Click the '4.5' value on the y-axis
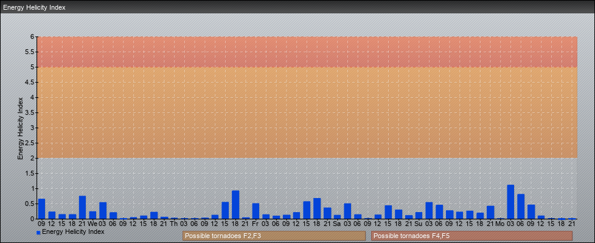595x243 pixels. 30,82
